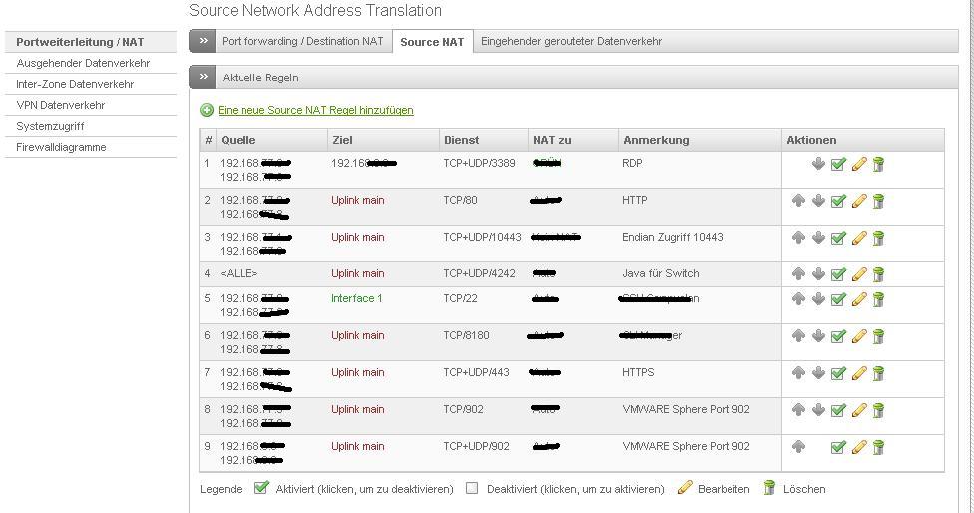Delete rule 9 VMWARE Sphere Port 902
Screen dimensions: 974x513
pos(878,447)
